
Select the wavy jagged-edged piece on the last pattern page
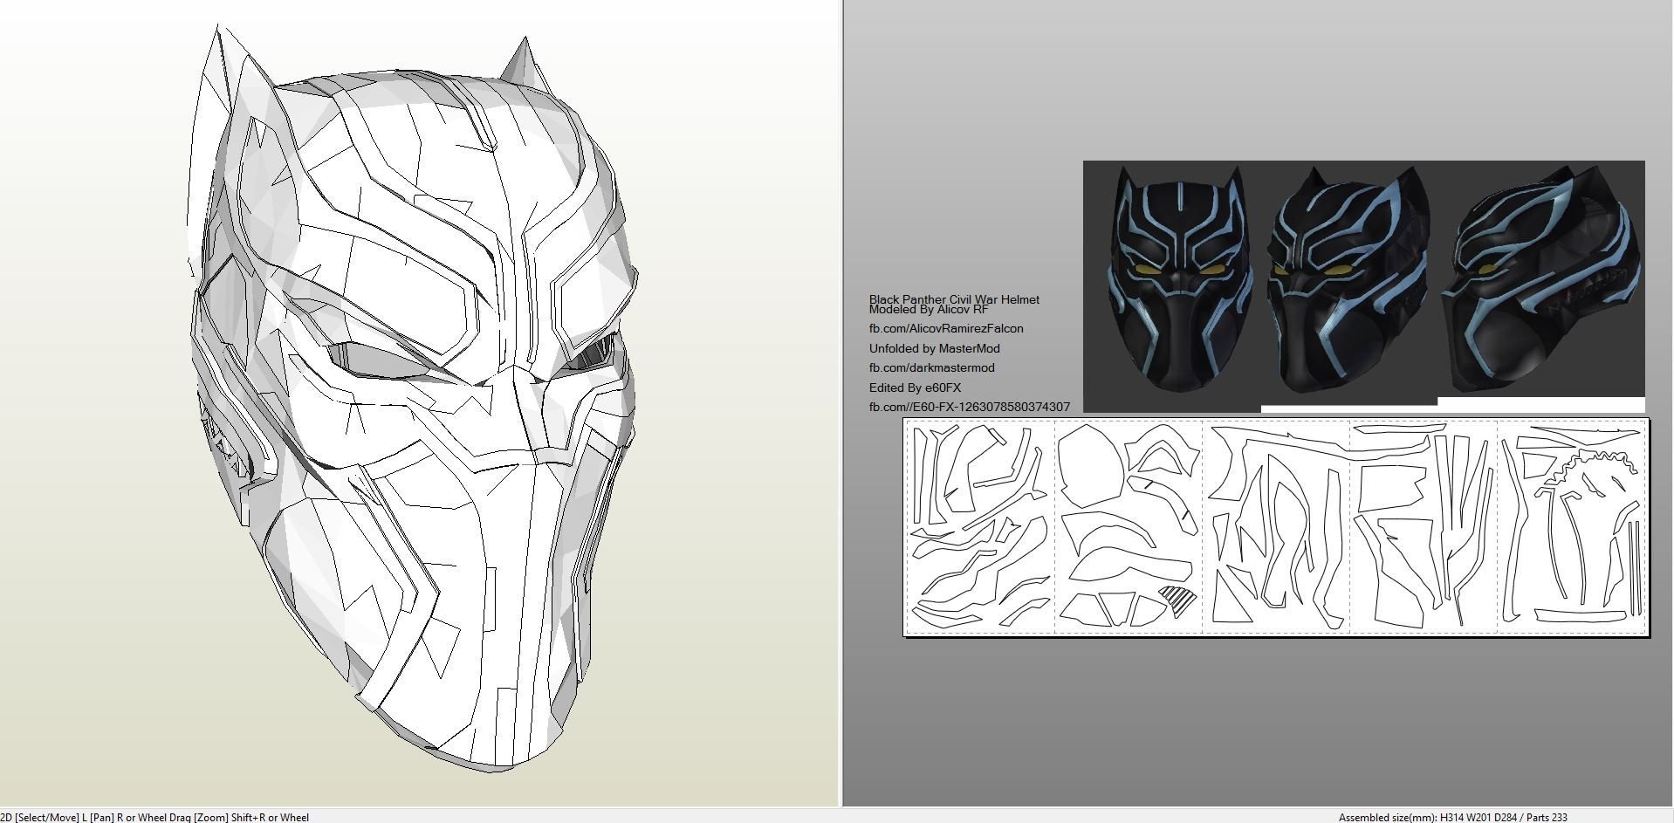[x=1590, y=468]
